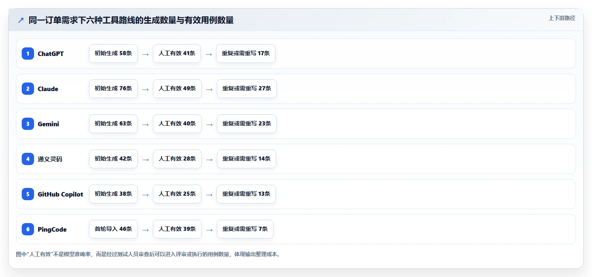Select the number 6 badge for PingCode

click(28, 229)
